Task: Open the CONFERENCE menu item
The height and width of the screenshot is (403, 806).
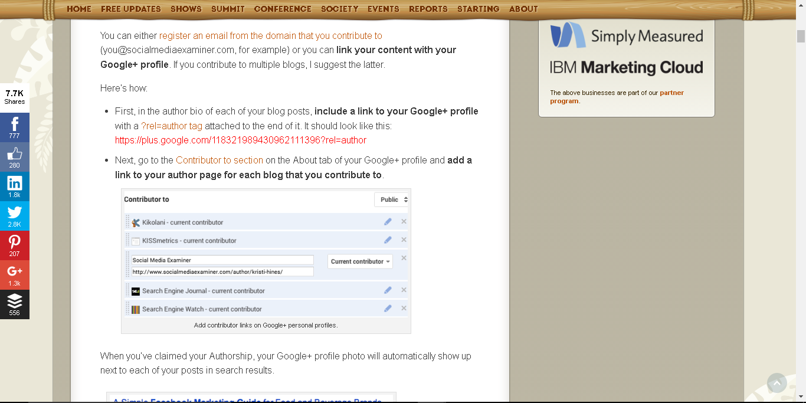Action: coord(283,9)
